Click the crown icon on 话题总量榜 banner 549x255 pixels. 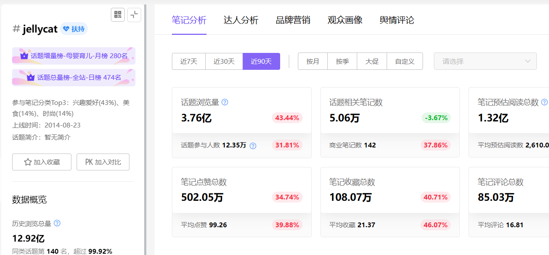(x=31, y=77)
